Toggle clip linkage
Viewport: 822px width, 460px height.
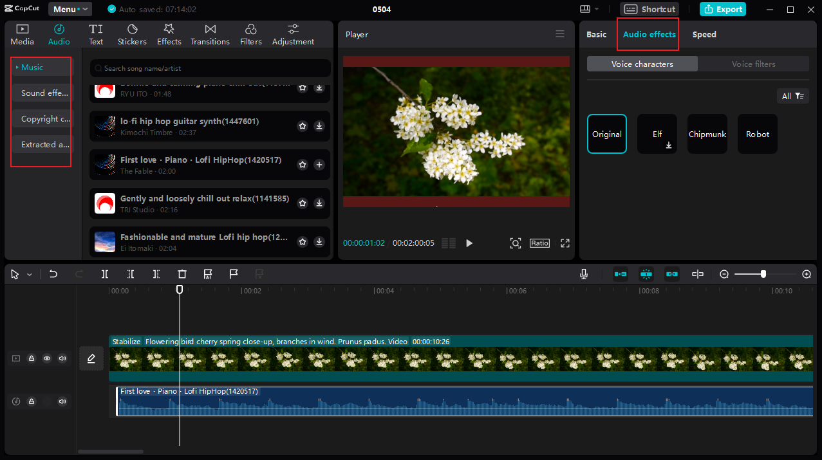point(672,274)
